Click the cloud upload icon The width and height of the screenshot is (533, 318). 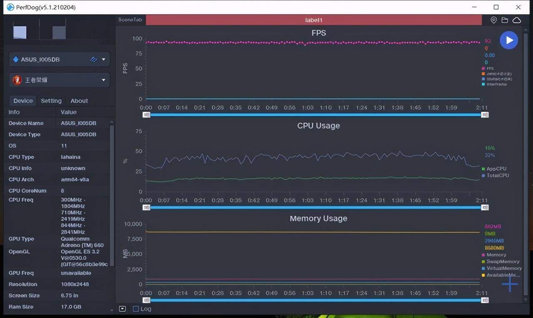(517, 20)
